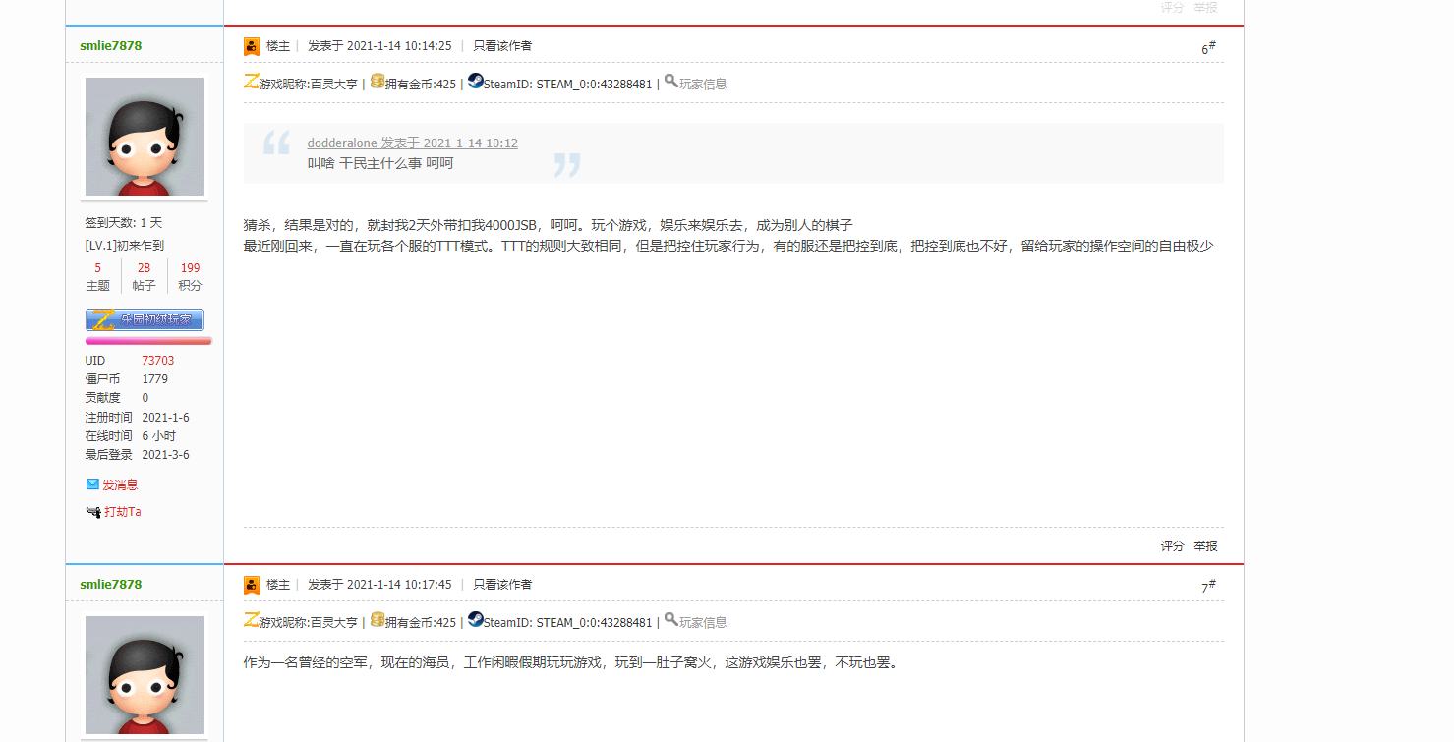The image size is (1454, 742).
Task: Click the 评分 link below post 6
Action: tap(1171, 544)
